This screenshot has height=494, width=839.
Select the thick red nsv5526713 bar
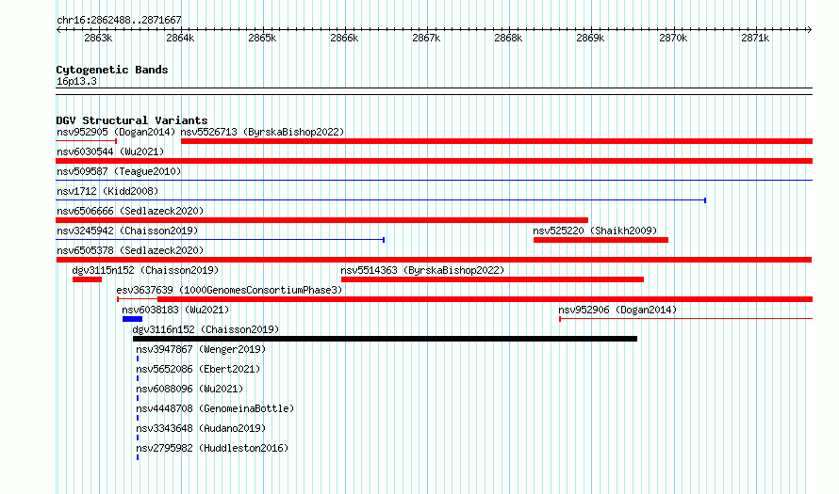pos(497,141)
